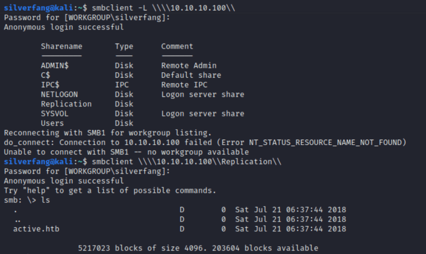Click the Type column header

click(x=124, y=46)
